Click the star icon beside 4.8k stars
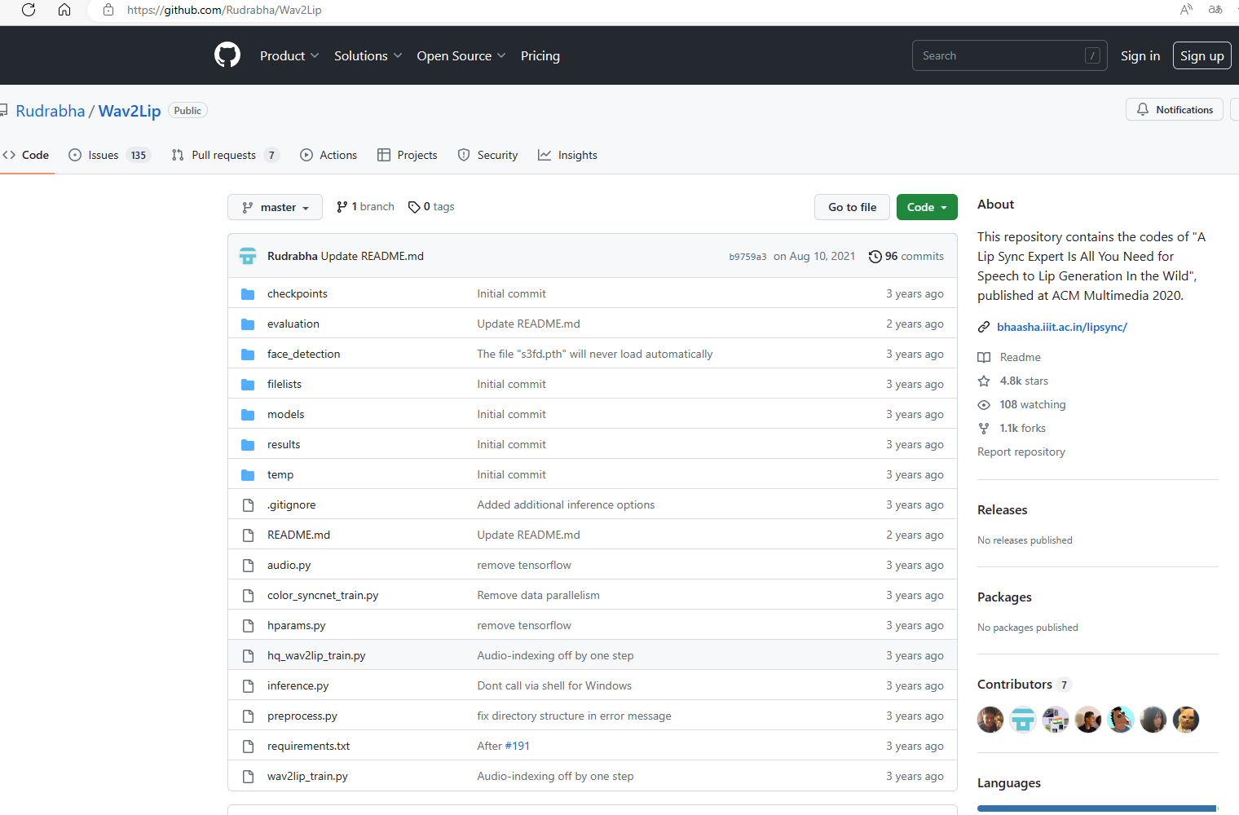Viewport: 1239px width, 815px height. (x=984, y=381)
